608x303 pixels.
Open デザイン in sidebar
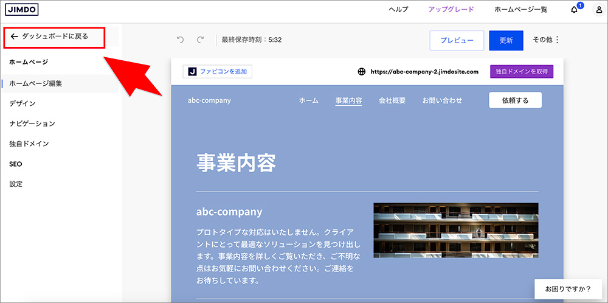(22, 103)
